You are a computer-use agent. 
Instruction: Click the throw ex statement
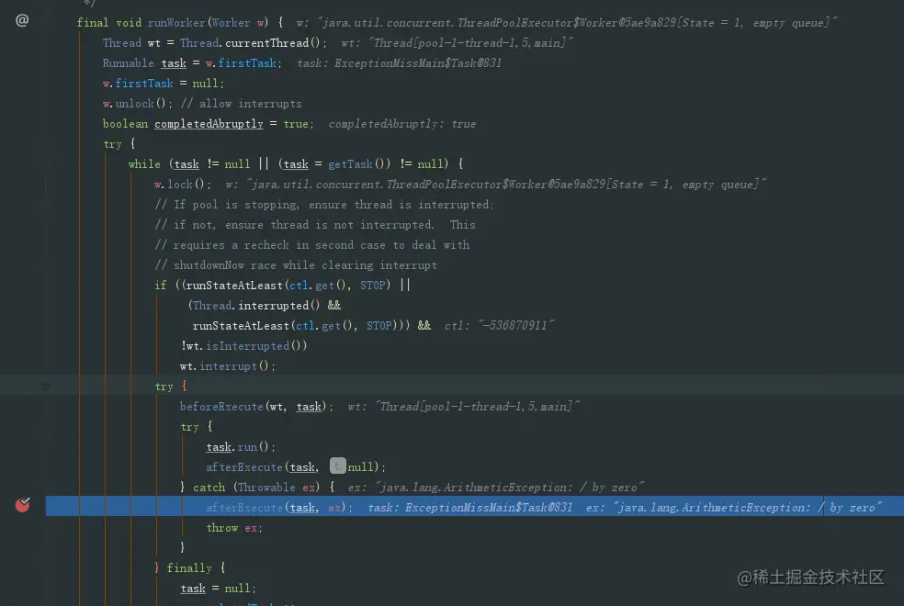233,528
